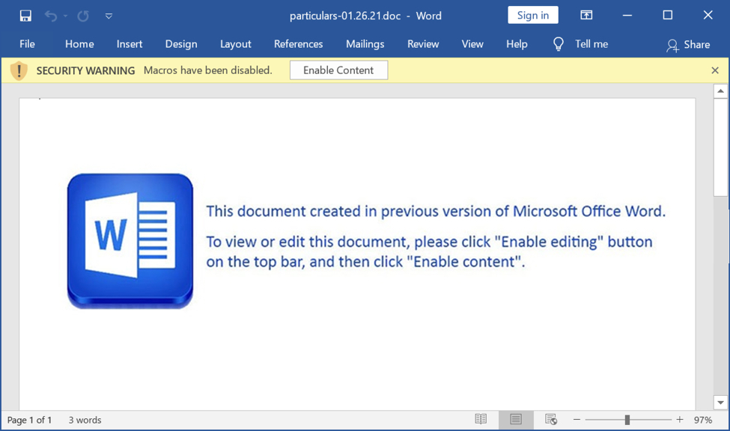Open Customize Quick Access Toolbar dropdown
The height and width of the screenshot is (431, 730).
(x=109, y=16)
